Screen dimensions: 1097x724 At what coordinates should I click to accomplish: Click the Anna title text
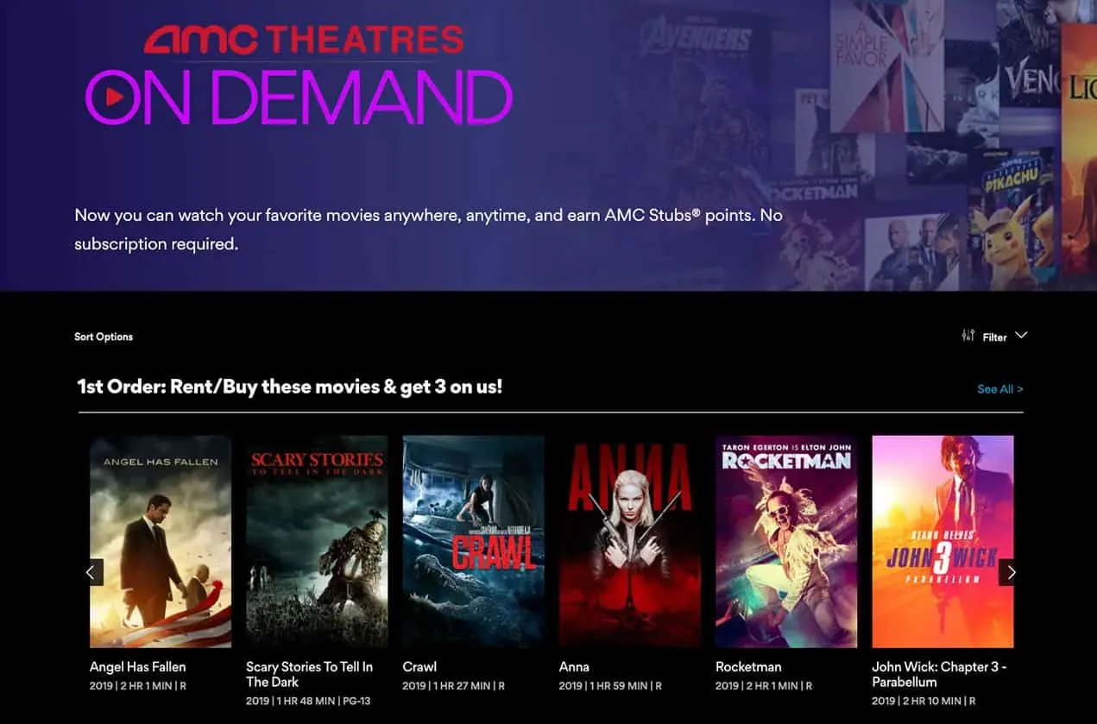tap(574, 667)
